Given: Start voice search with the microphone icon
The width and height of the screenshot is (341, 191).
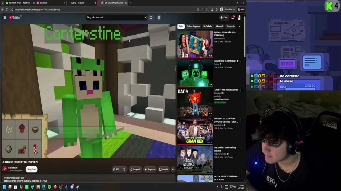Looking at the screenshot, I should tap(159, 18).
